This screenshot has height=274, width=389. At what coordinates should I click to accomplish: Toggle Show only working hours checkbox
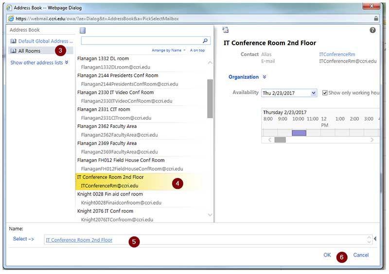pyautogui.click(x=325, y=93)
